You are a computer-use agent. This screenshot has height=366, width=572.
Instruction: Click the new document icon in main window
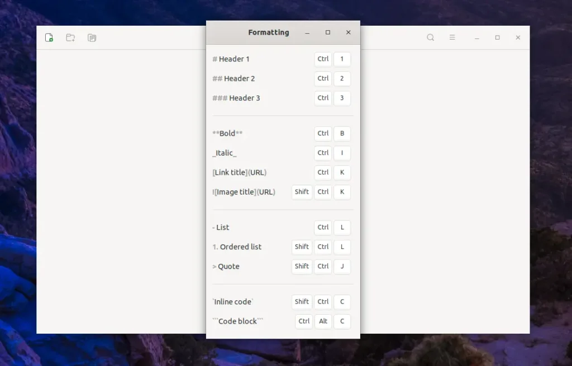coord(49,37)
